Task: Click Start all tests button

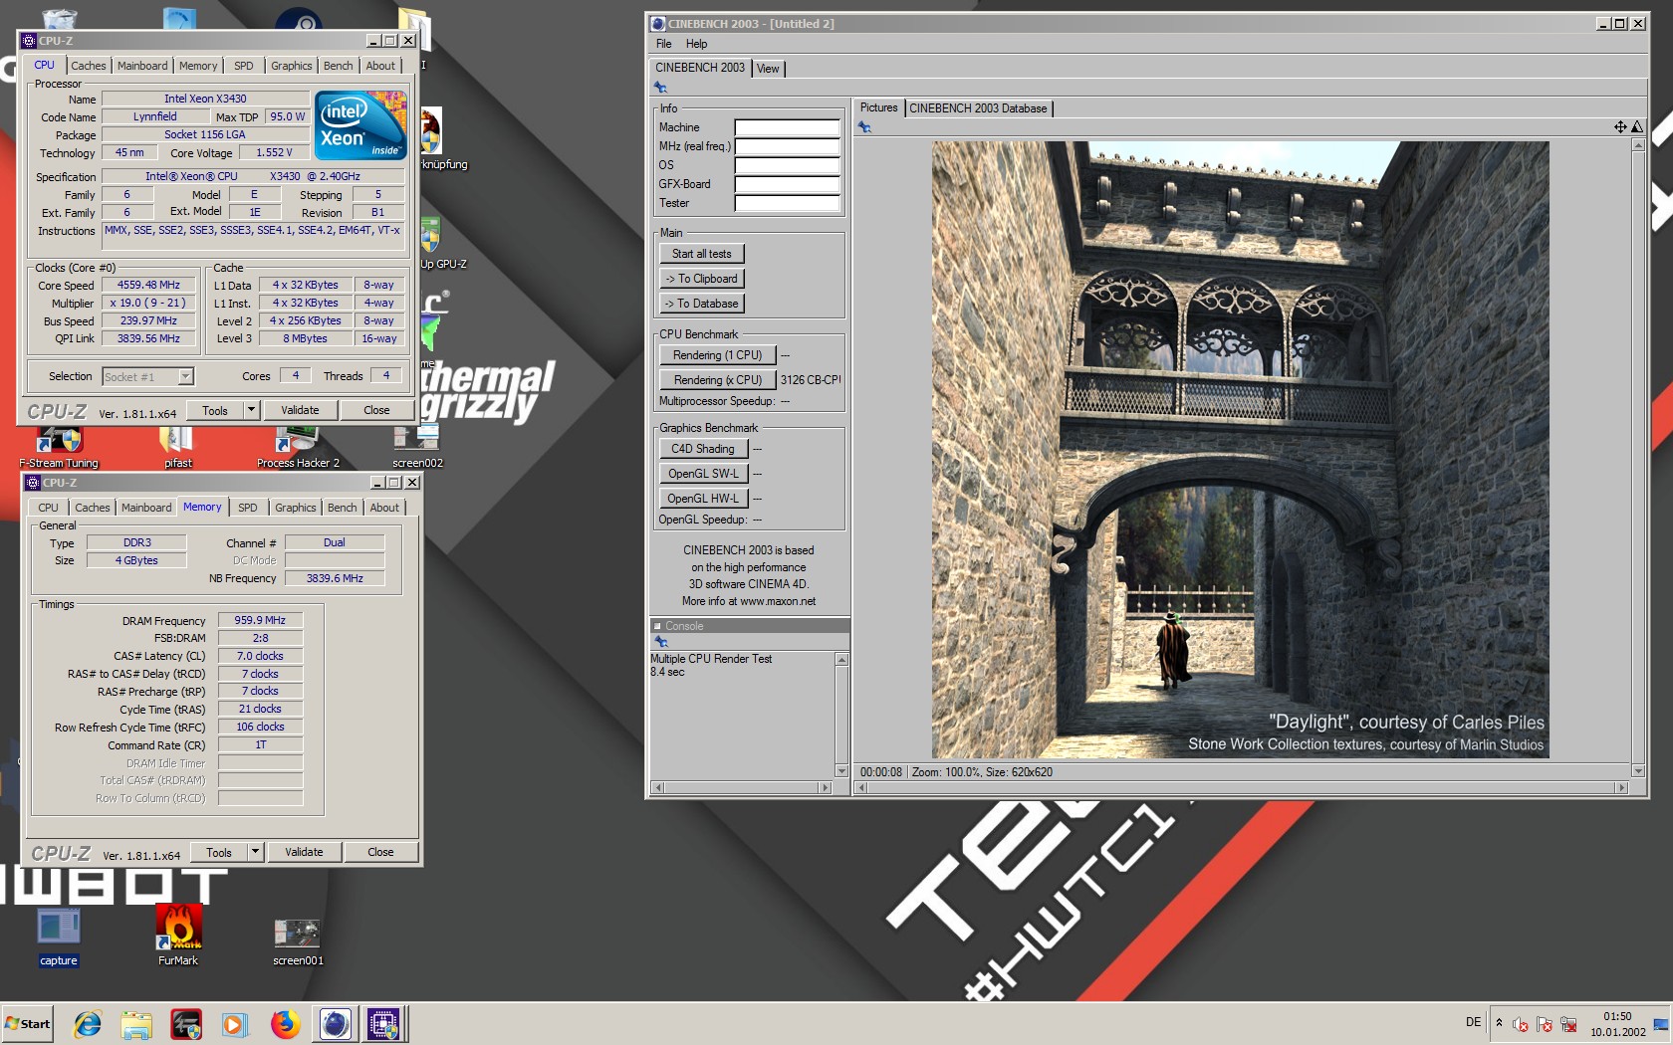Action: [702, 254]
